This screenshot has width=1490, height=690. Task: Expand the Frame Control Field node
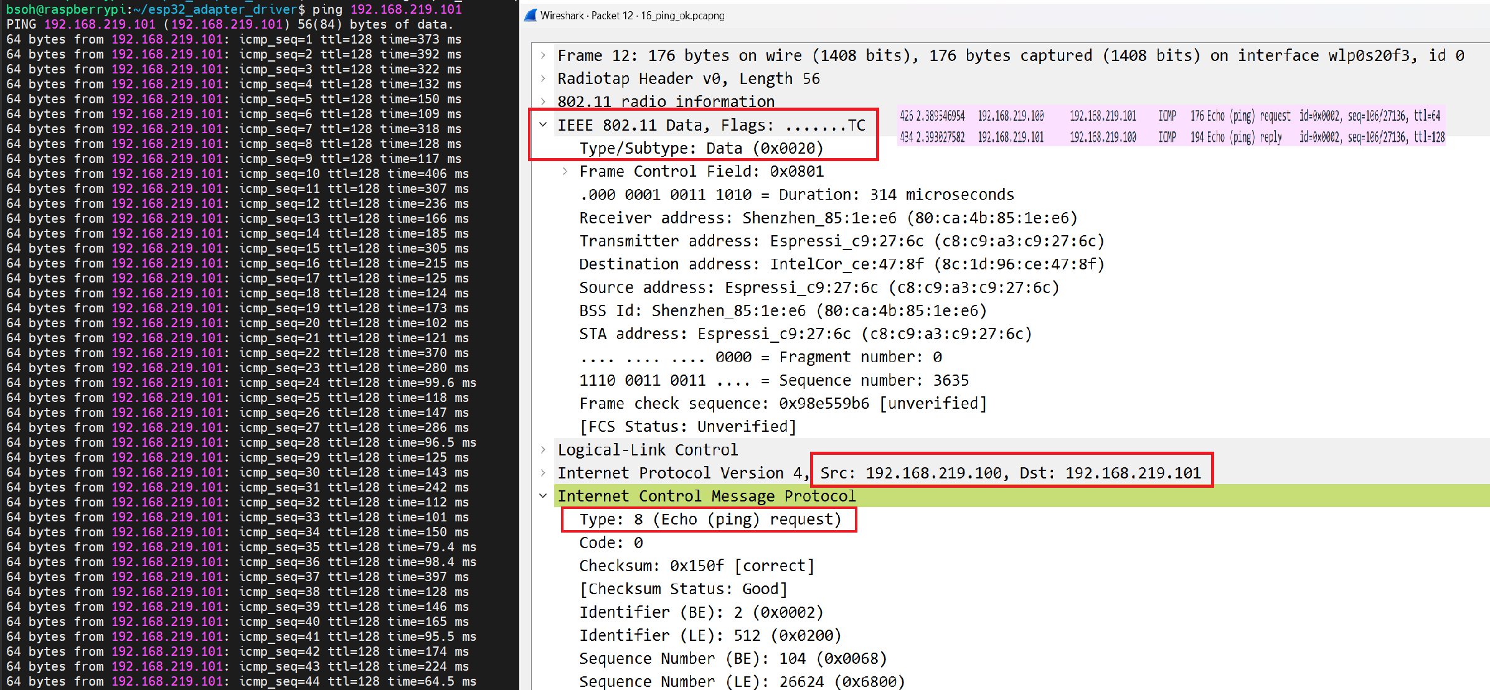pyautogui.click(x=565, y=171)
